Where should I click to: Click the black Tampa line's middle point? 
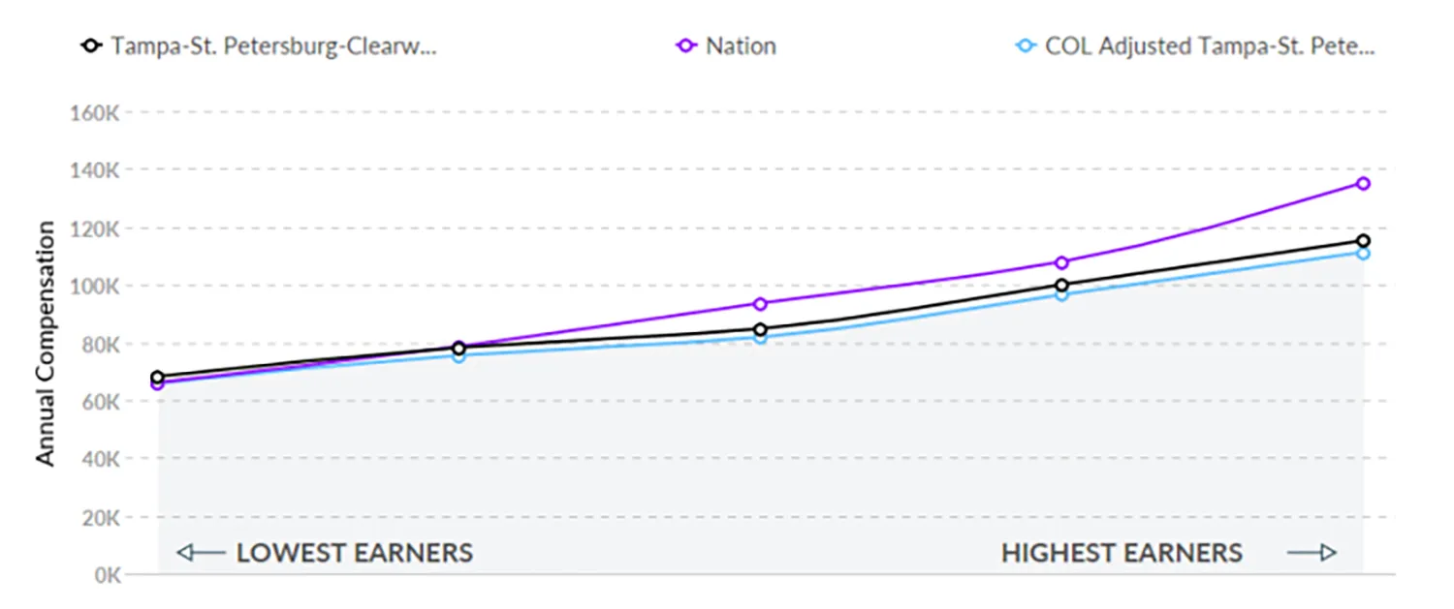pyautogui.click(x=760, y=329)
